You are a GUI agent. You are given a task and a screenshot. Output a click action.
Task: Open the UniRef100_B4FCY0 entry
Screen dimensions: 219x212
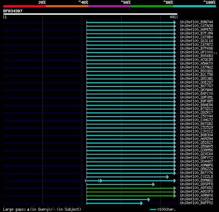click(196, 94)
